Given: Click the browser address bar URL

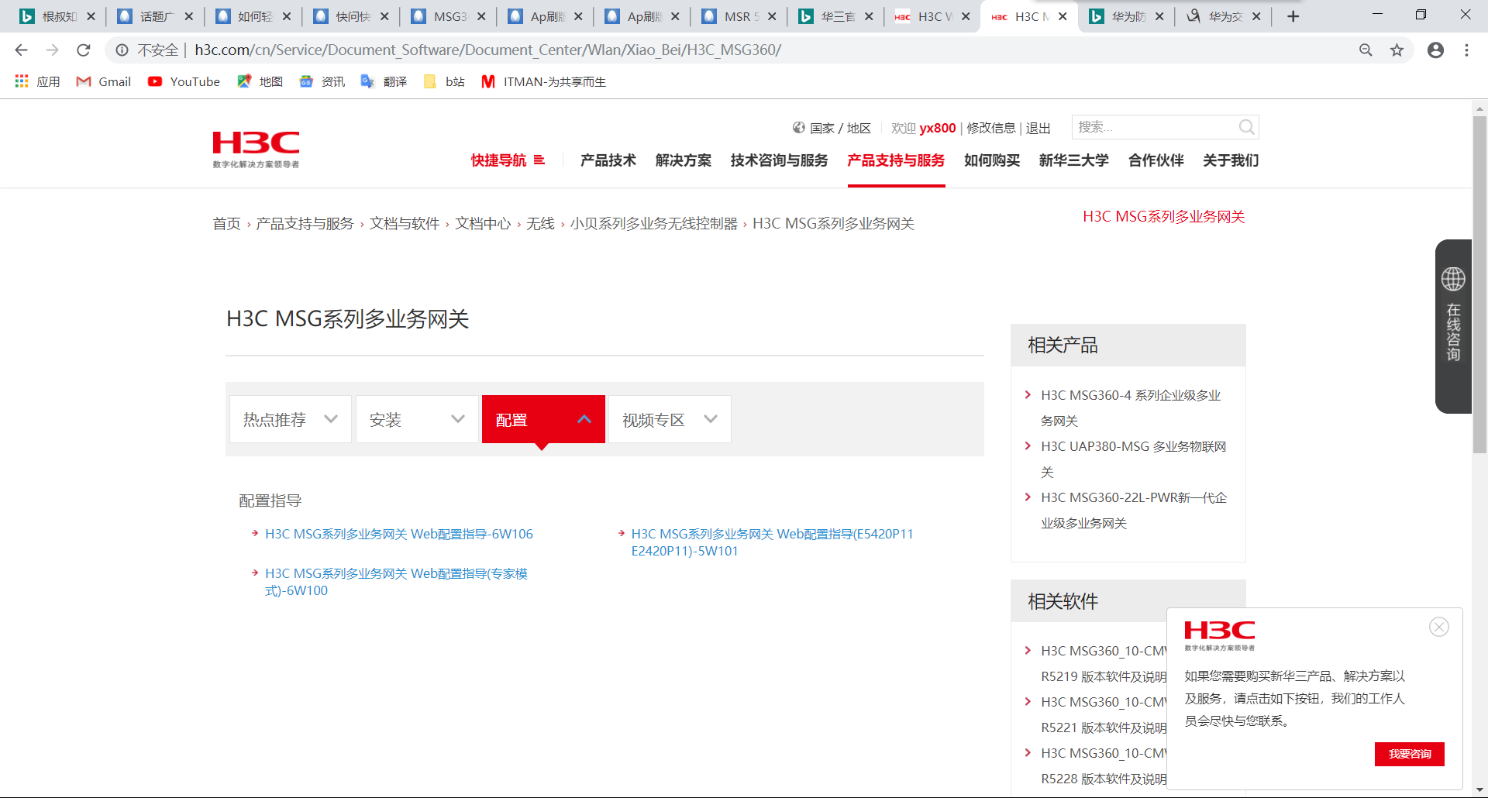Looking at the screenshot, I should (487, 50).
